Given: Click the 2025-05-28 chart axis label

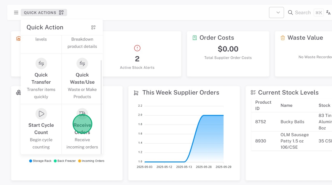Looking at the screenshot, I should [204, 167].
